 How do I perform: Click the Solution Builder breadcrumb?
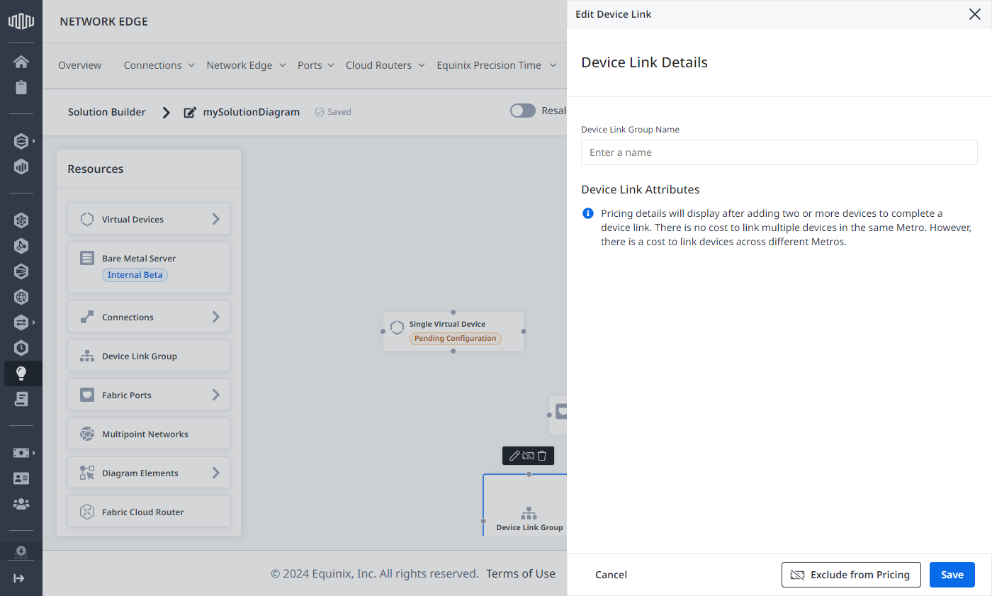(107, 112)
